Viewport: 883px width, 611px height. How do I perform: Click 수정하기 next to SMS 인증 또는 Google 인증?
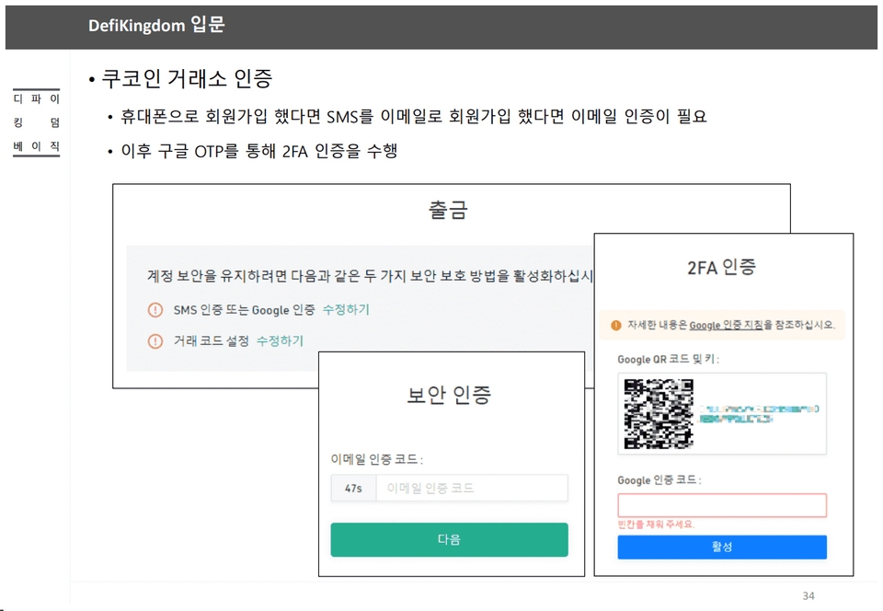point(346,310)
